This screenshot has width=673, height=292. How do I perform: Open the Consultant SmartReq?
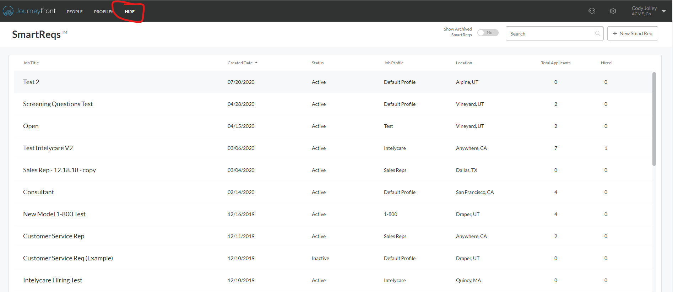[x=38, y=192]
